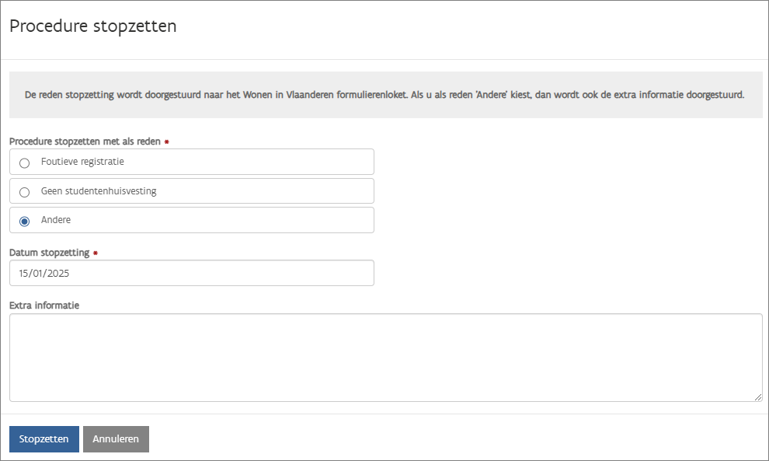
Task: Click the Geen studentenhuisvesting option label
Action: [x=99, y=191]
